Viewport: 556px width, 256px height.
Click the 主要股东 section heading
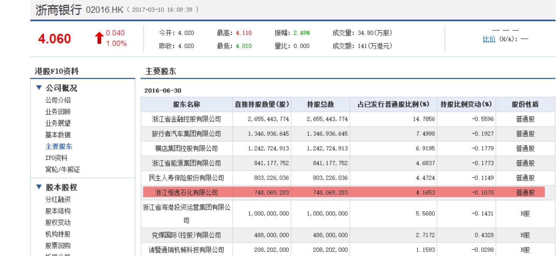[x=160, y=71]
